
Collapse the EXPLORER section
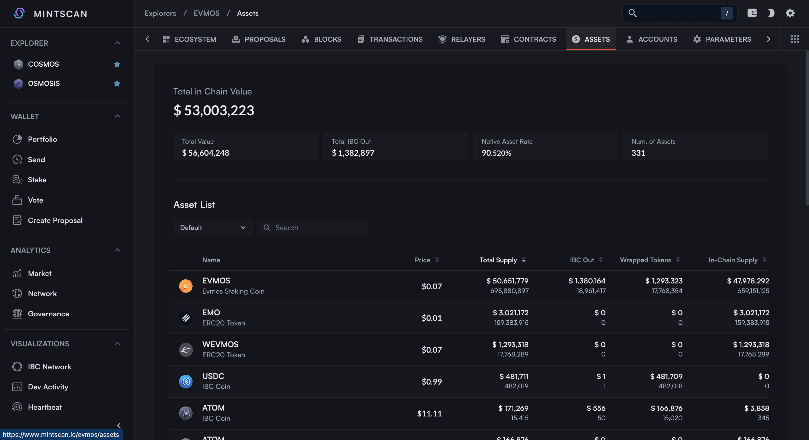point(117,43)
